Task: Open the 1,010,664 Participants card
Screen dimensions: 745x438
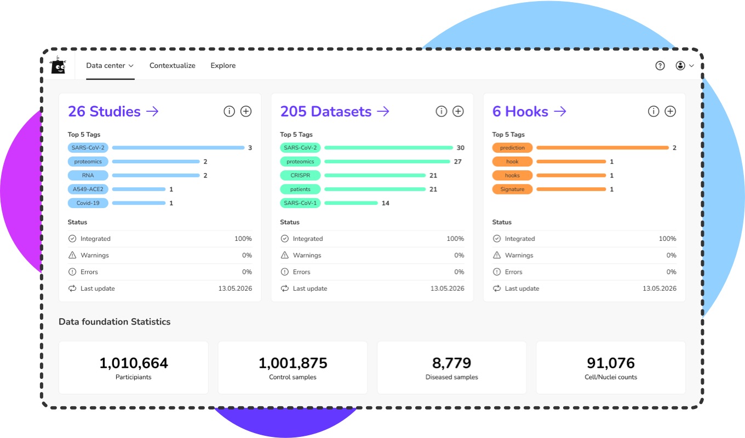Action: click(134, 367)
